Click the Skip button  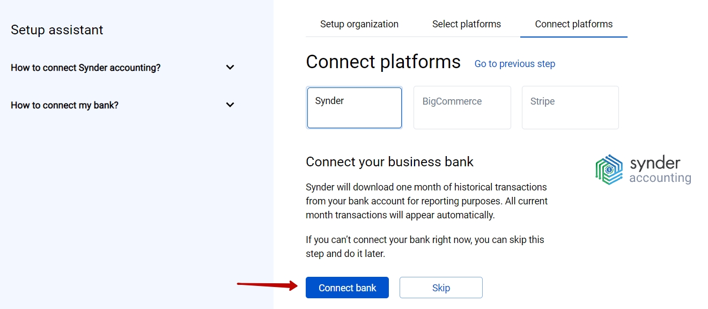click(441, 288)
